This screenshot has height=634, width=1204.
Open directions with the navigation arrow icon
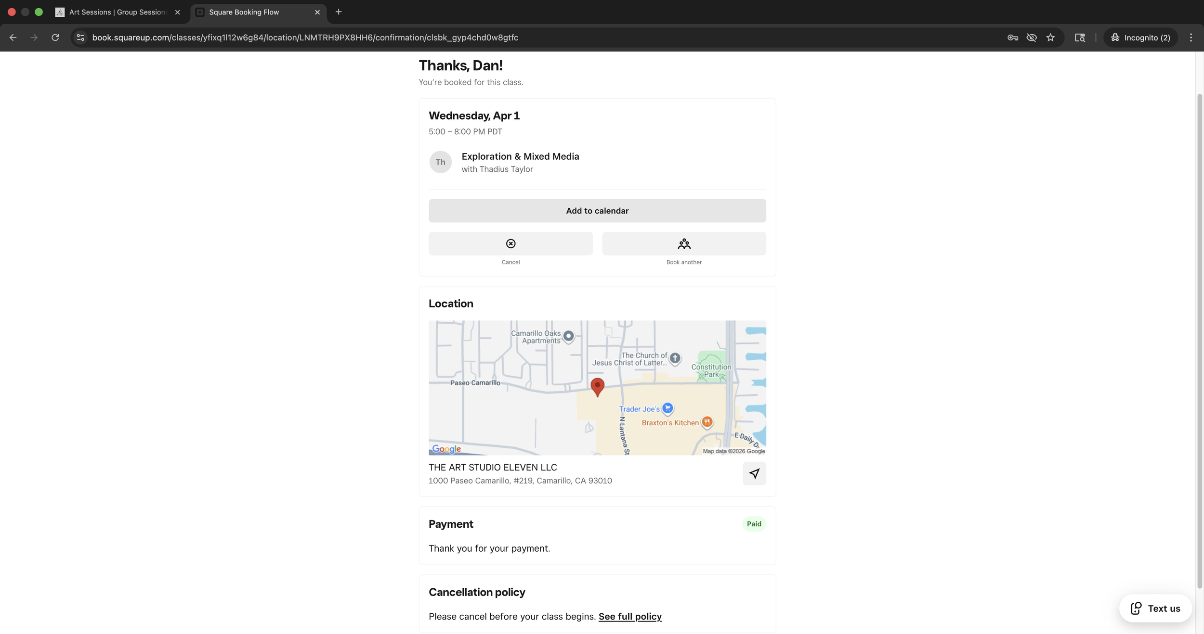tap(754, 473)
